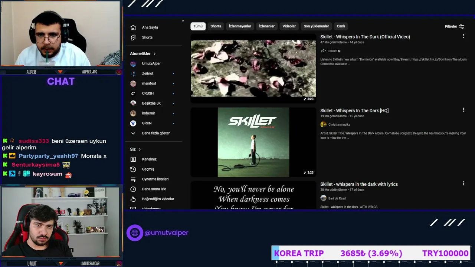Open options menu for Whispers In The Dark (Official Video)
475x267 pixels.
coord(463,36)
